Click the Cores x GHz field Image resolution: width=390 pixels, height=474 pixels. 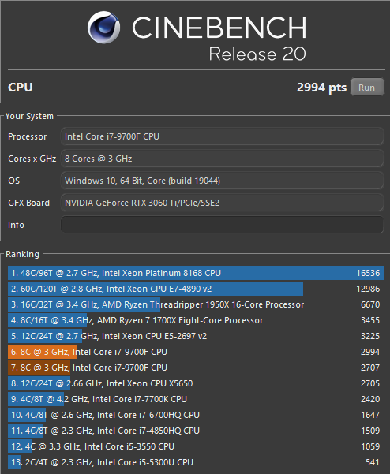(222, 159)
